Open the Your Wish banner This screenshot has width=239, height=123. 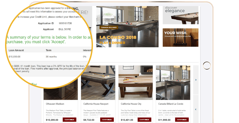(181, 38)
